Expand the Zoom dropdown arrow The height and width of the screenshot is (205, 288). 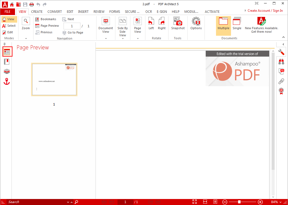click(26, 38)
